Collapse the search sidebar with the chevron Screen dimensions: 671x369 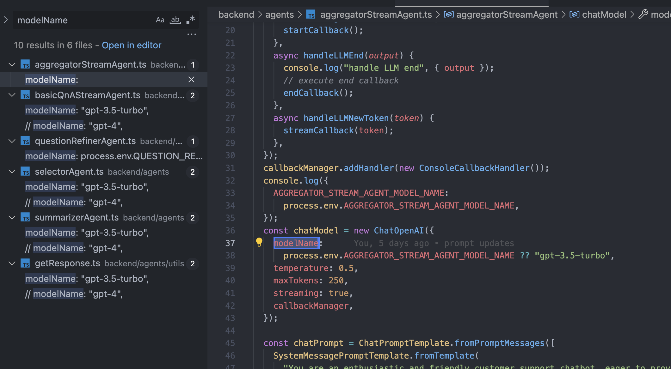[x=6, y=20]
